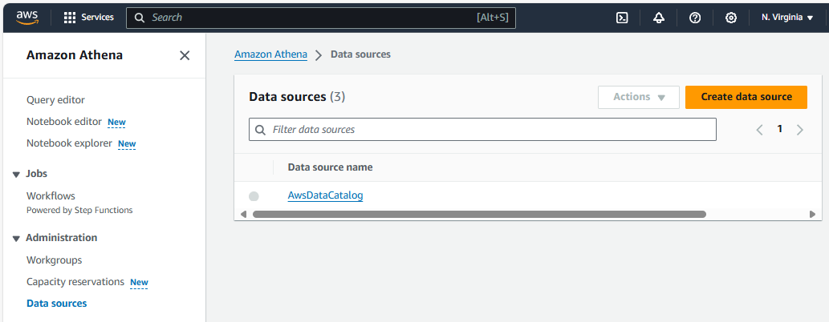Open the notifications bell
The width and height of the screenshot is (829, 322).
click(x=659, y=18)
